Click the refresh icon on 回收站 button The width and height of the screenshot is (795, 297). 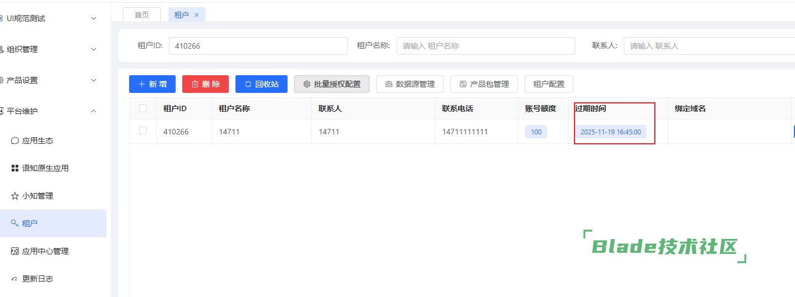click(248, 84)
